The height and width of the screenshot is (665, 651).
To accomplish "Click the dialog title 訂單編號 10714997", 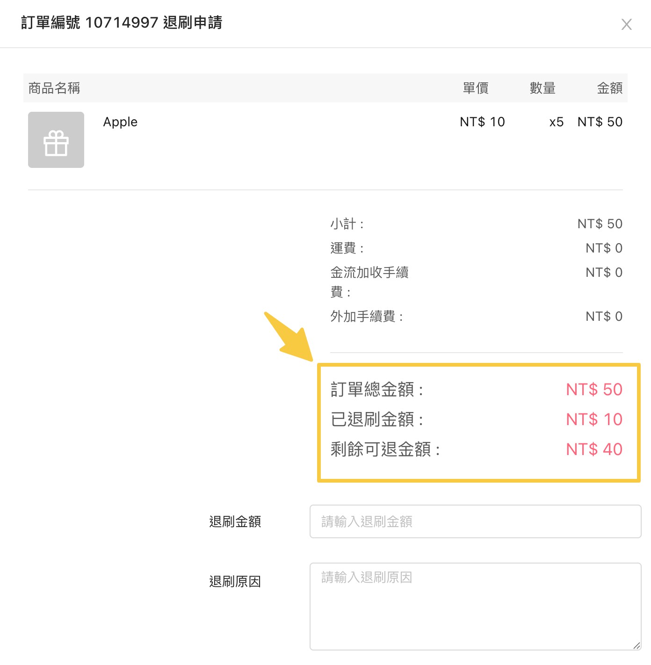I will 122,22.
